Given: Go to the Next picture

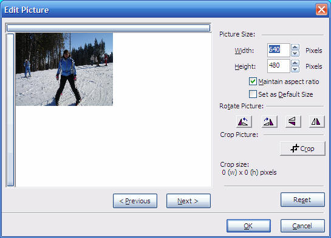Looking at the screenshot, I should pyautogui.click(x=188, y=201).
